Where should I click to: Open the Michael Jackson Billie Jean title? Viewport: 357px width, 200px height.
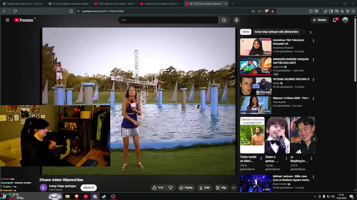point(291,178)
